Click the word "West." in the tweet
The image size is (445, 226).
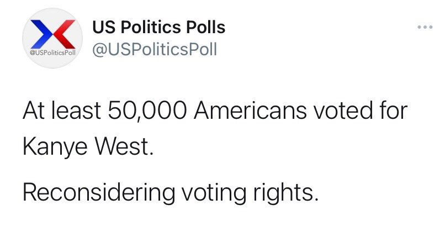click(124, 146)
